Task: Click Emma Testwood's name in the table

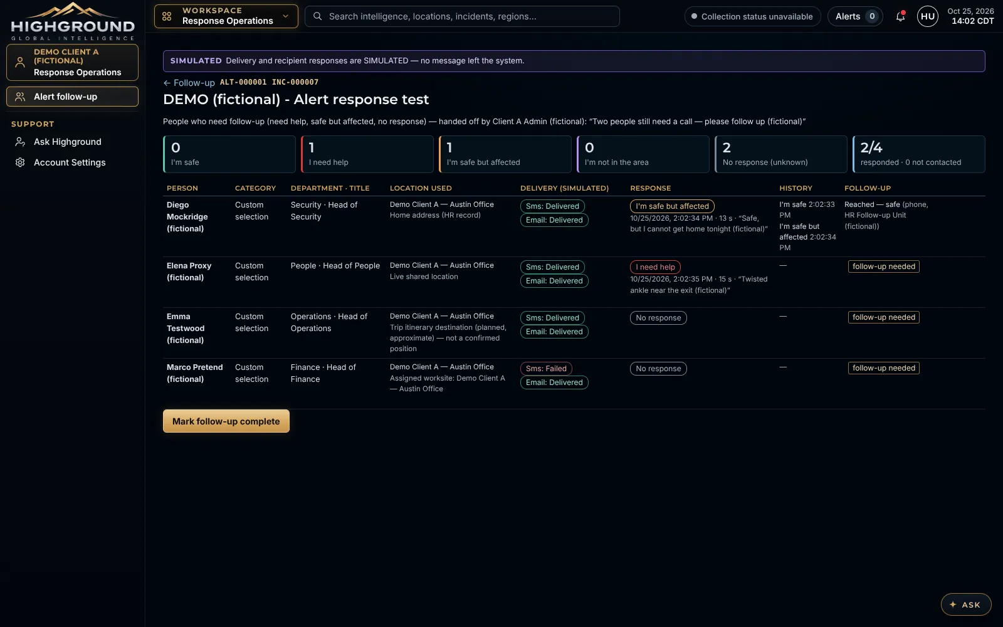Action: (186, 329)
